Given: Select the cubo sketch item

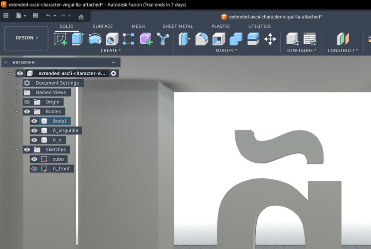Looking at the screenshot, I should tap(58, 159).
